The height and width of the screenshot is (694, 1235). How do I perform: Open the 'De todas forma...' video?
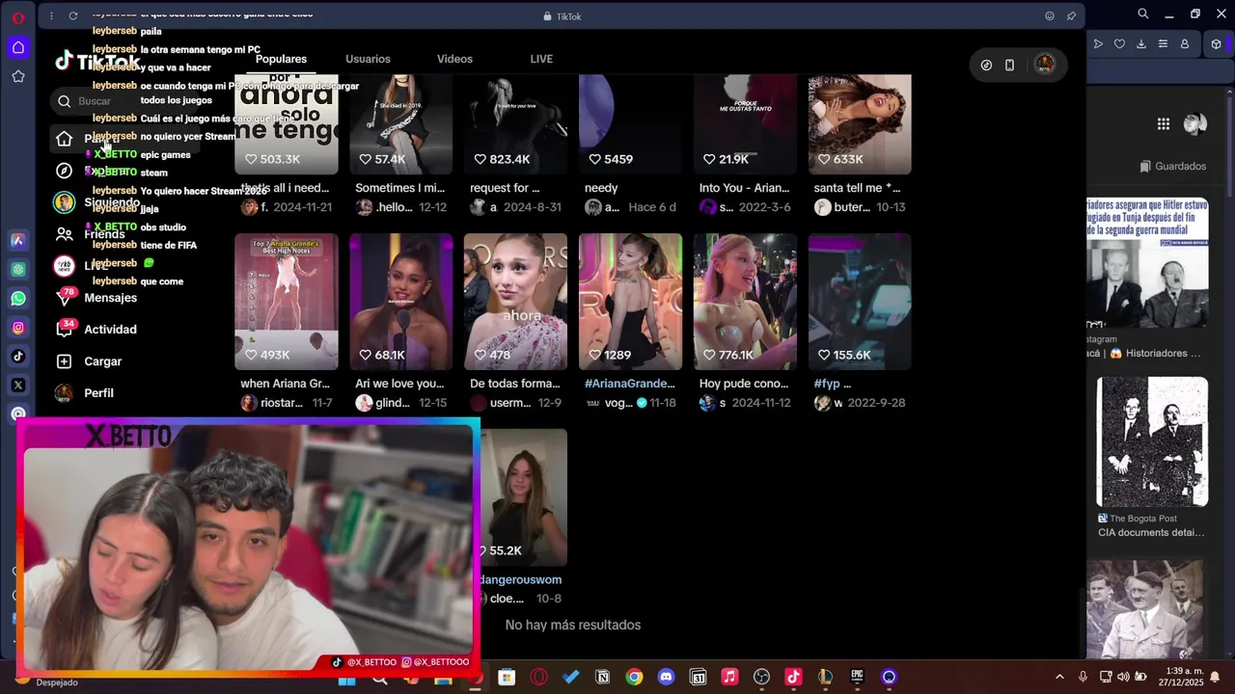pos(515,302)
